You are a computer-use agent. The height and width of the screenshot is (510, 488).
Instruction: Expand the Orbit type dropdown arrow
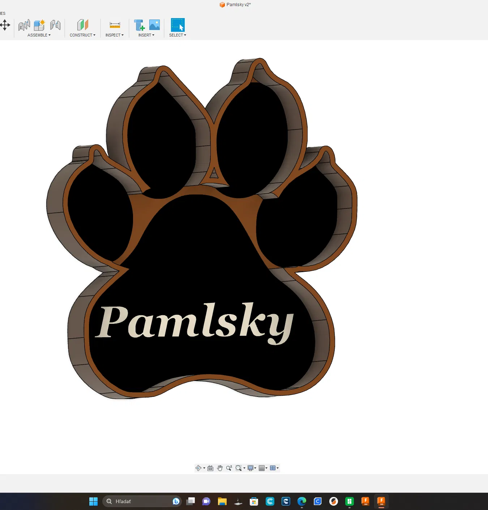204,468
